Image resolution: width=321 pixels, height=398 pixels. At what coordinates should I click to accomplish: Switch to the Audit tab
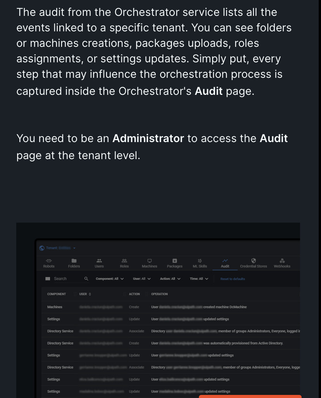pos(225,263)
